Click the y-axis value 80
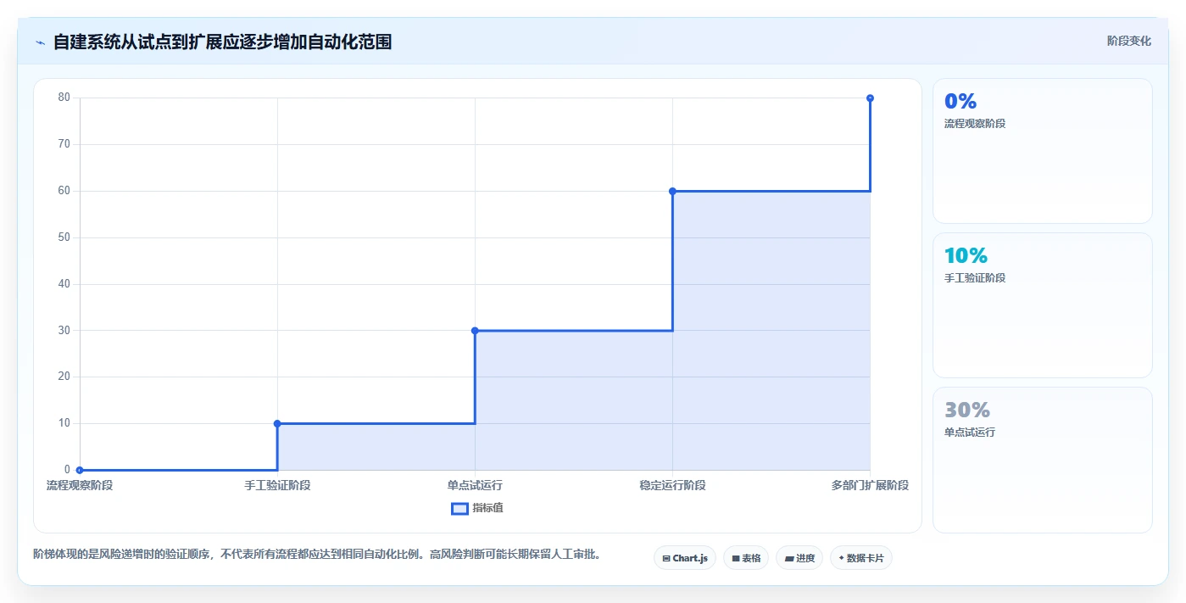Viewport: 1186px width, 603px height. (64, 98)
